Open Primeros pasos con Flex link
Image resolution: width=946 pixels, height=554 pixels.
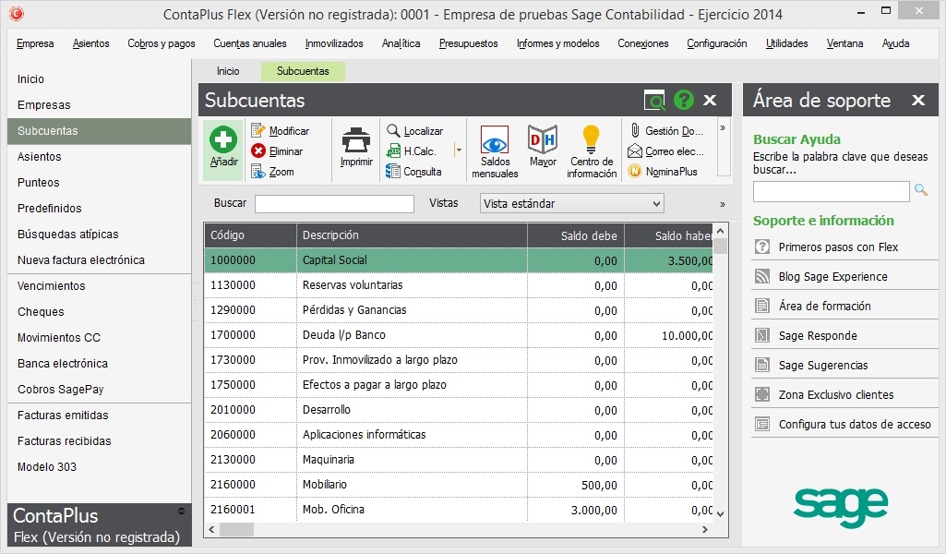(x=838, y=247)
